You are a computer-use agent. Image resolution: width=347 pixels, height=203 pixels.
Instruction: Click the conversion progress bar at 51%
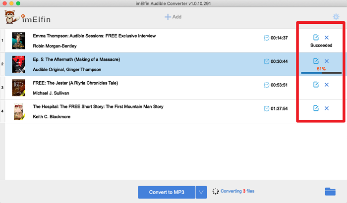pos(321,73)
